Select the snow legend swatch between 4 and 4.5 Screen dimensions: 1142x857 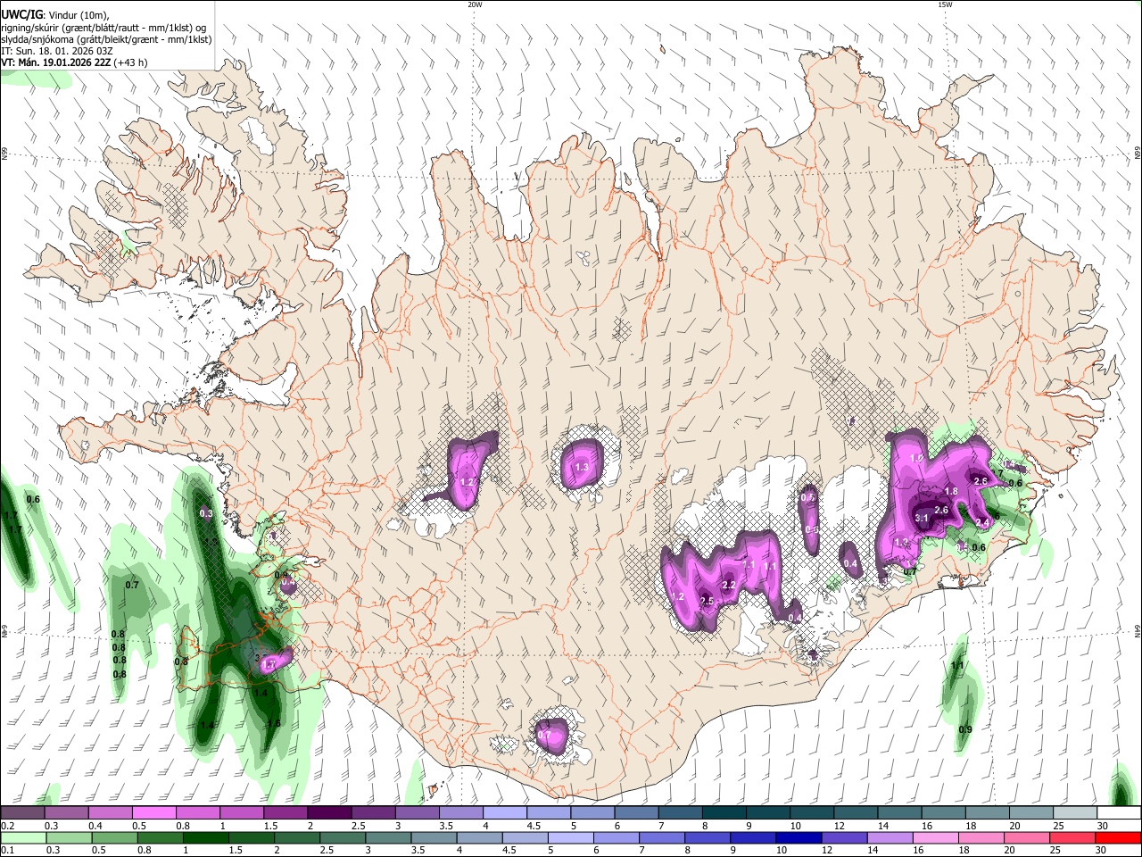tap(505, 812)
